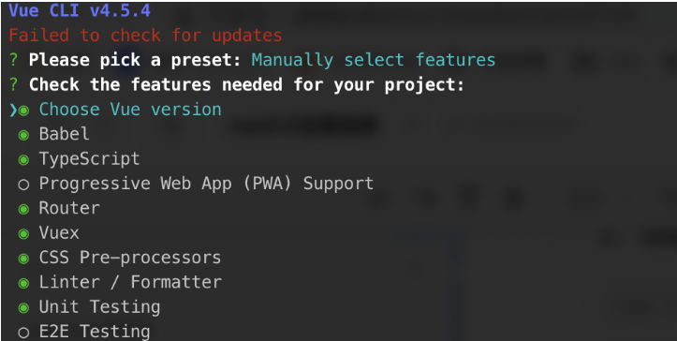The height and width of the screenshot is (341, 677).
Task: Select the CSS Pre-processors label
Action: tap(130, 258)
